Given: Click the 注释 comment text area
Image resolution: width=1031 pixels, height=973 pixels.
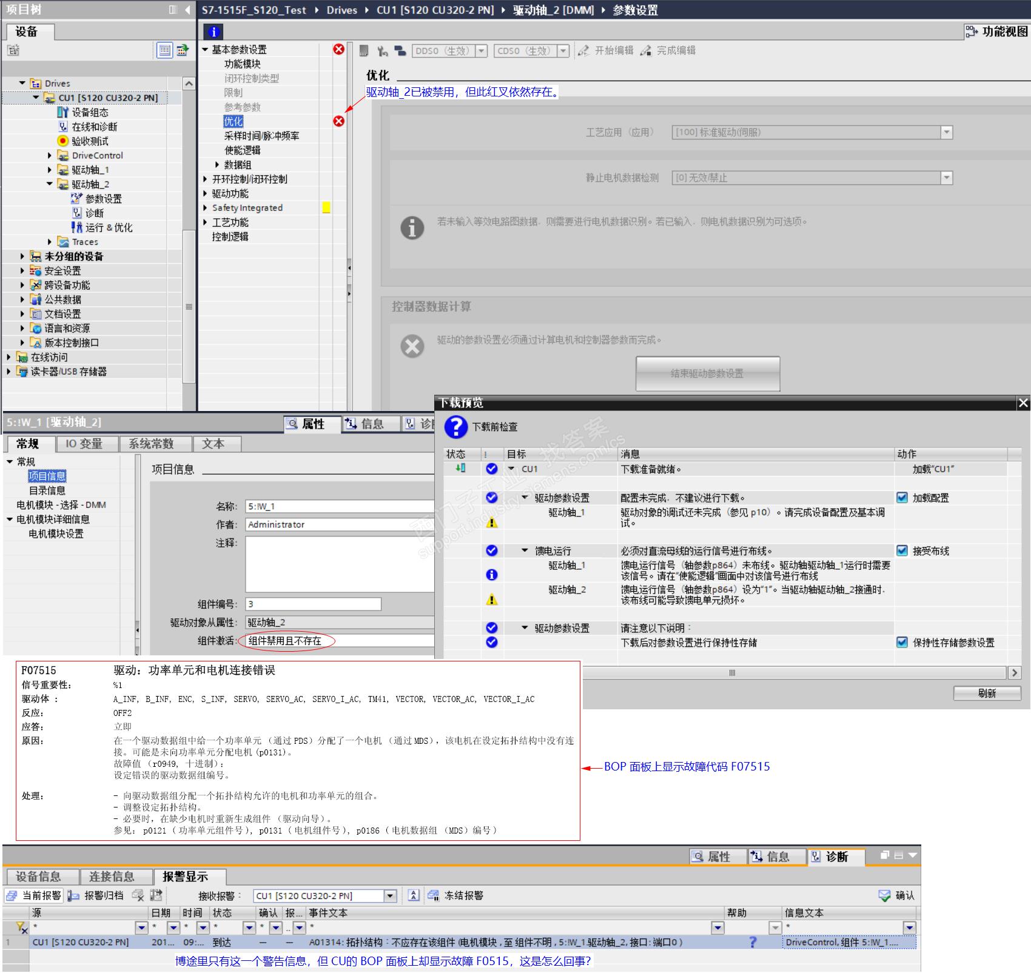Looking at the screenshot, I should point(340,564).
